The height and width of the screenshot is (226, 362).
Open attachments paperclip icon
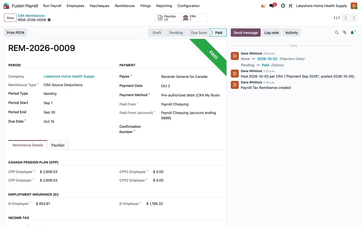pyautogui.click(x=345, y=32)
